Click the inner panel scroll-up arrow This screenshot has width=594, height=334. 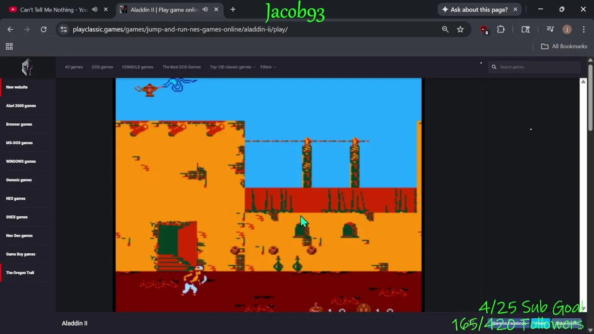[583, 82]
